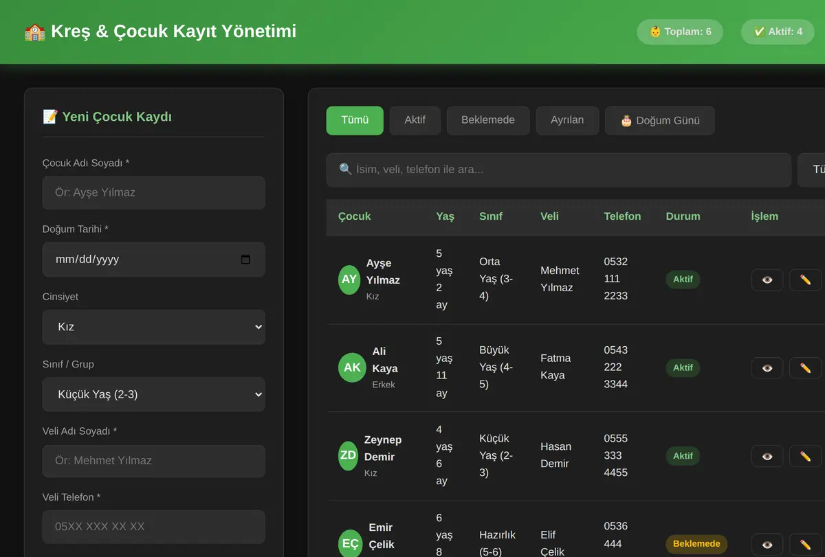
Task: Click the Yaş column header
Action: point(445,216)
